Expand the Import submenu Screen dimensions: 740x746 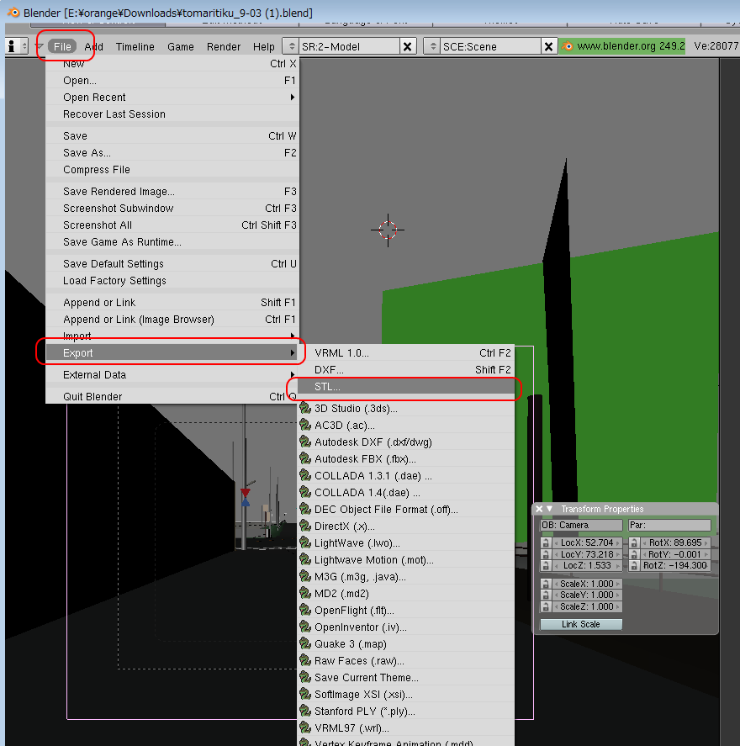[292, 336]
